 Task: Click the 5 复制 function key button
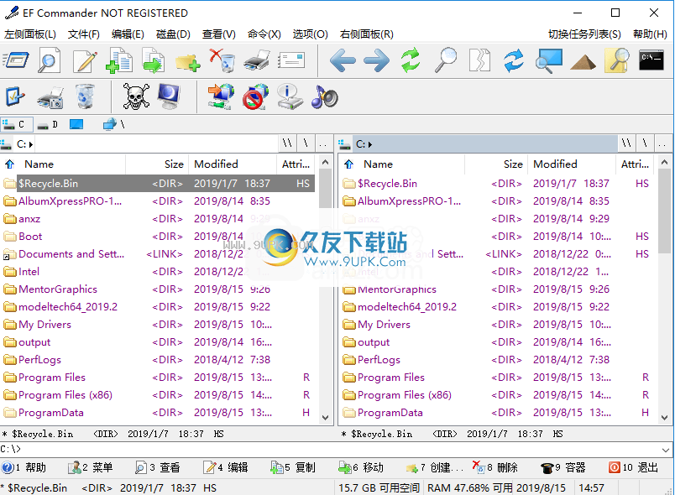294,467
